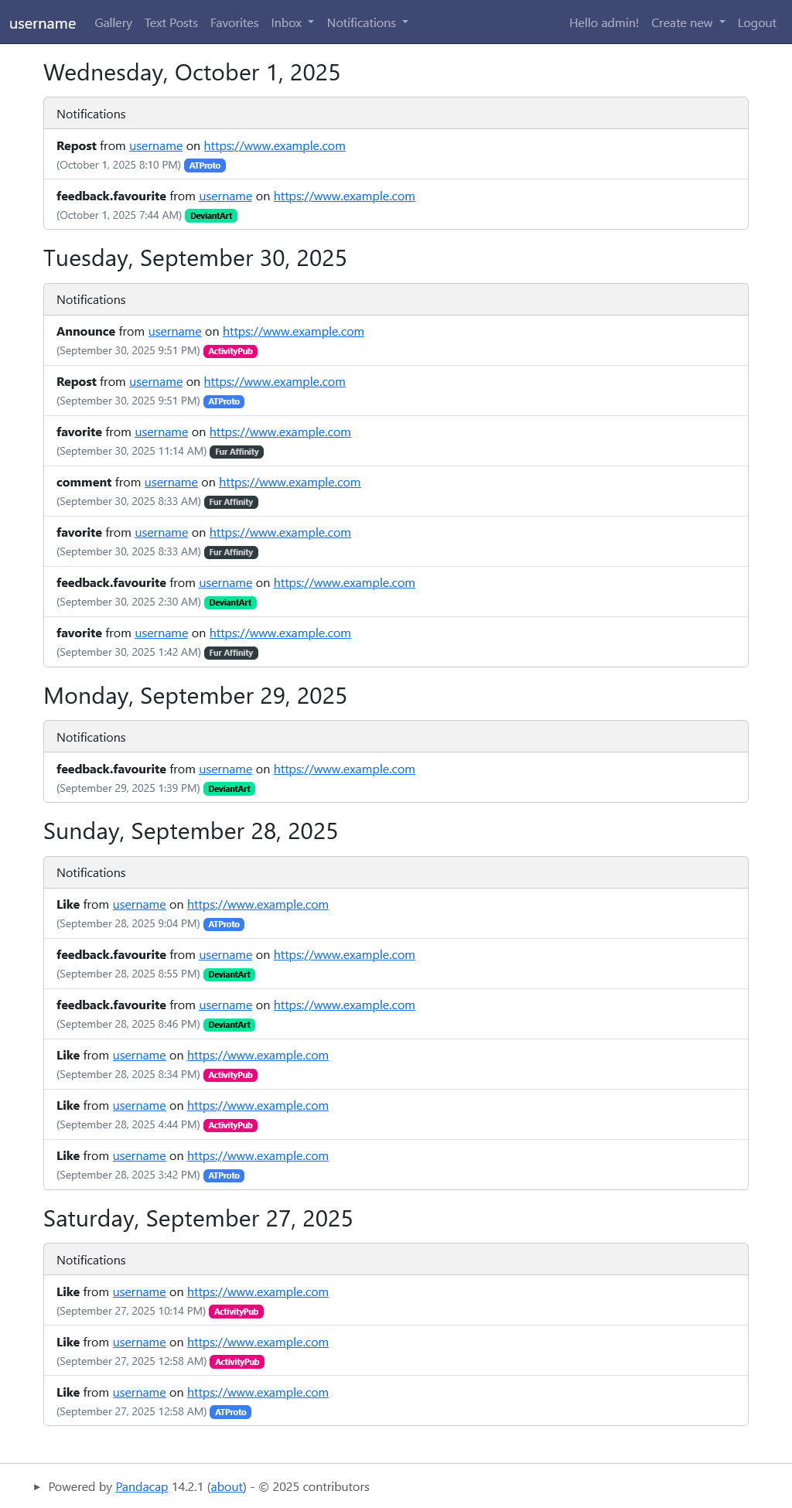
Task: Open the Pandacap link in the footer
Action: (x=142, y=1486)
